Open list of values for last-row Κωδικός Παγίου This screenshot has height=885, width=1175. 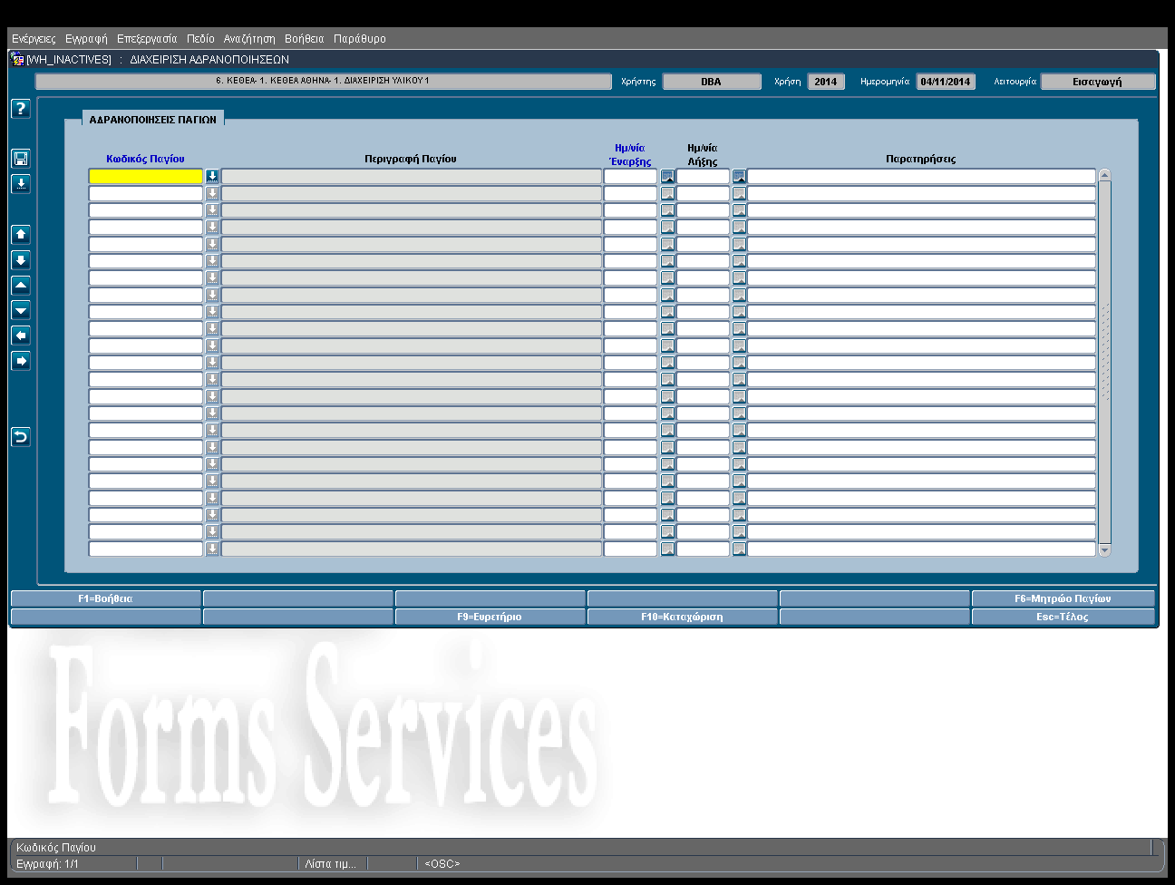point(212,549)
